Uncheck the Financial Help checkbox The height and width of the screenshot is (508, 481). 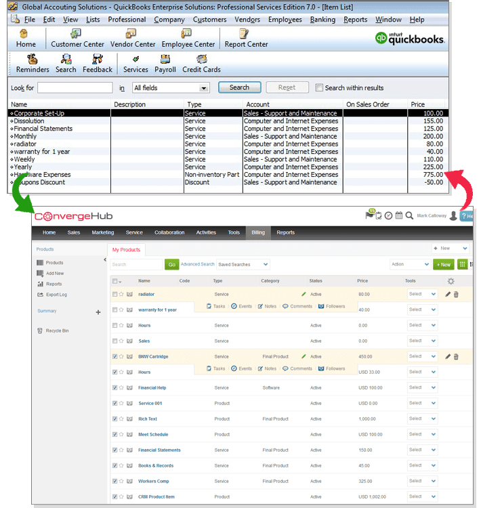pyautogui.click(x=114, y=387)
